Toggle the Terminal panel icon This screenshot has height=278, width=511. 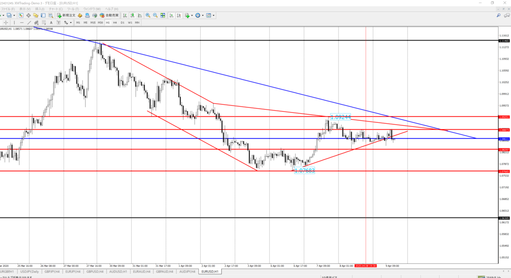(x=43, y=15)
